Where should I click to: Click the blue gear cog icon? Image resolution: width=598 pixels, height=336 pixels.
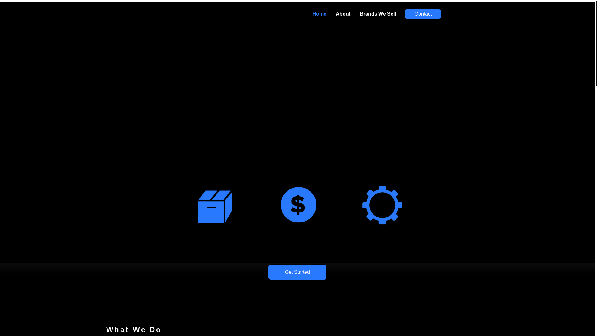click(x=382, y=205)
